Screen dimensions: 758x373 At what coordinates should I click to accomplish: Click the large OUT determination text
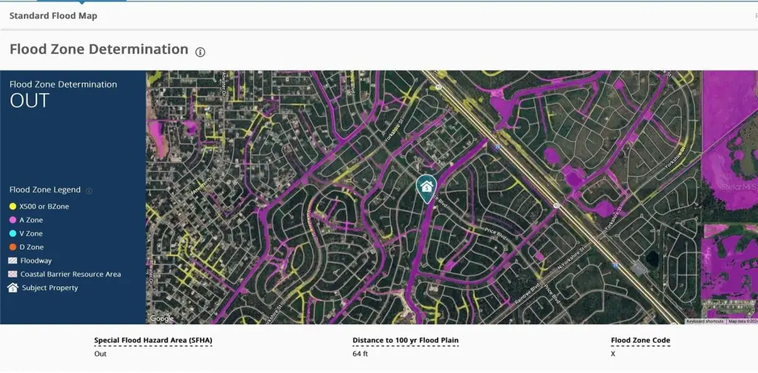coord(30,101)
